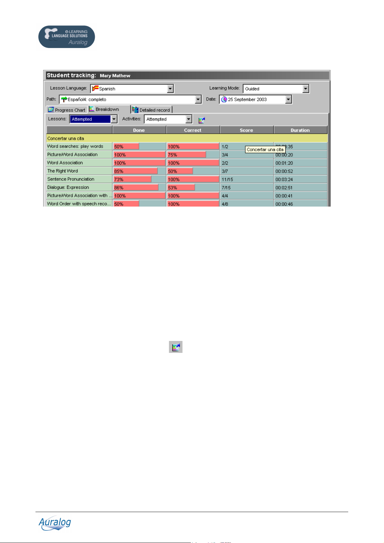Open the Lesson Language dropdown arrow
The width and height of the screenshot is (384, 543).
click(x=170, y=89)
